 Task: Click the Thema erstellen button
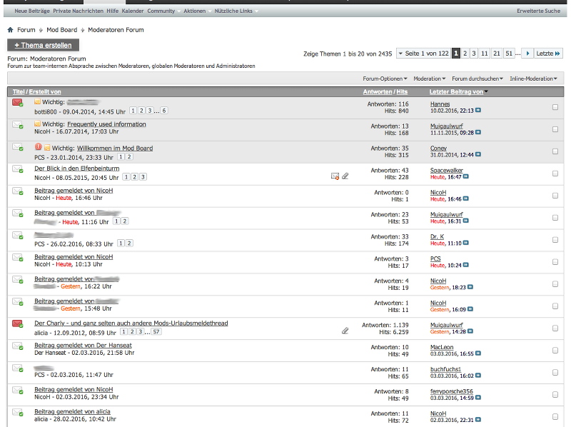44,45
